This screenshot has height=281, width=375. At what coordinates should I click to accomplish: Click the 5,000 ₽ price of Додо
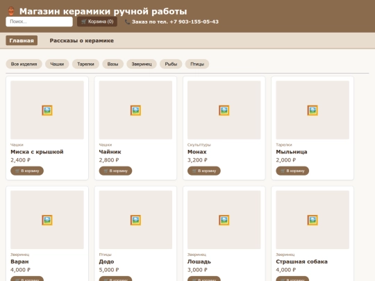[109, 270]
